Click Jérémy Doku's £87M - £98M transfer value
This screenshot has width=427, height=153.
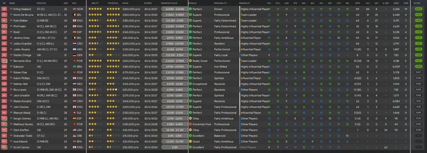click(174, 38)
